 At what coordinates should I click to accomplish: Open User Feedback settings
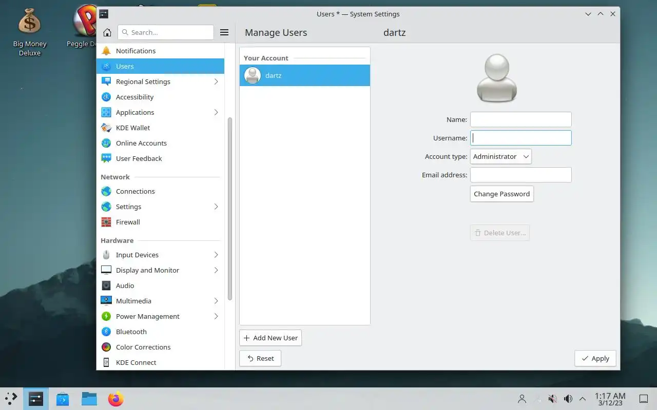tap(160, 158)
